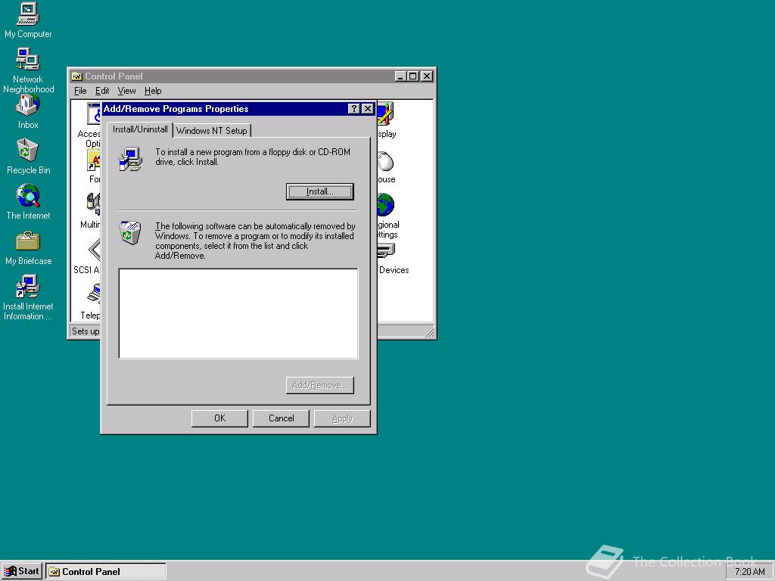The width and height of the screenshot is (775, 581).
Task: Maximize the Control Panel window
Action: tap(412, 76)
